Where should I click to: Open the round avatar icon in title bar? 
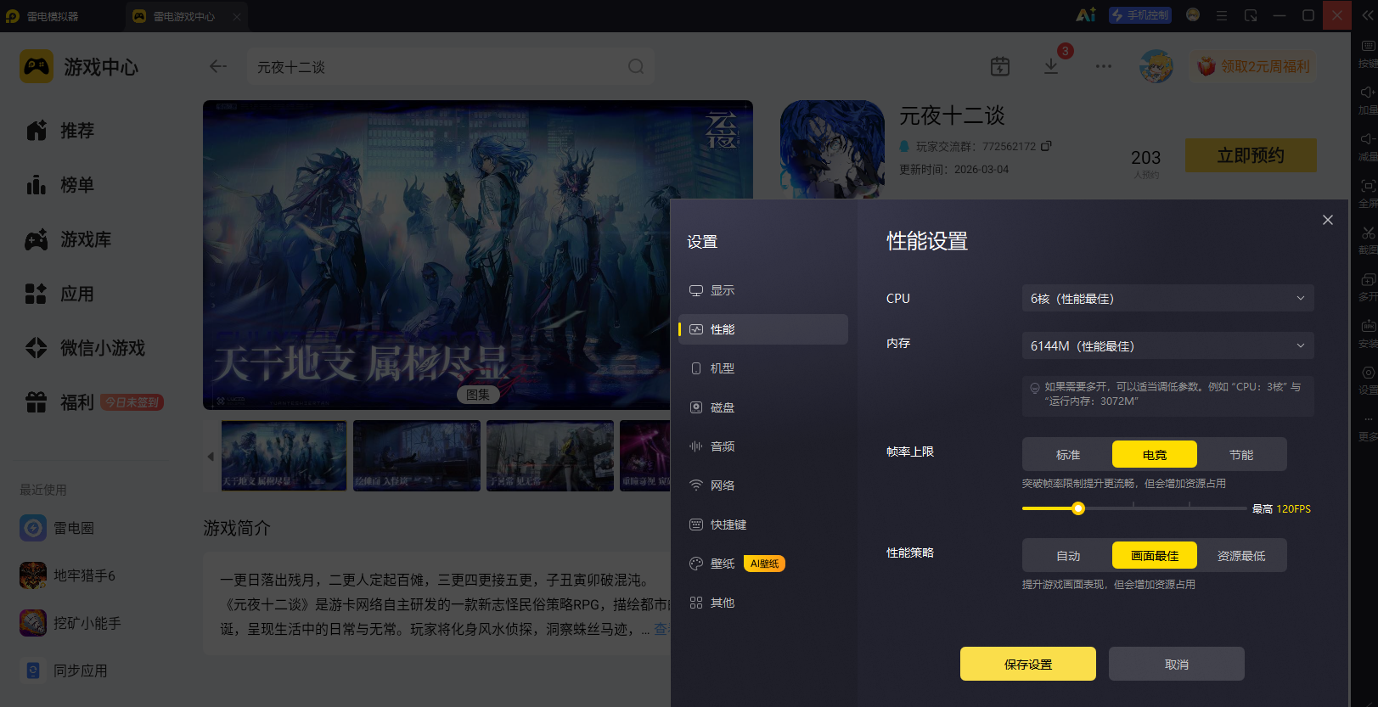click(x=1193, y=15)
